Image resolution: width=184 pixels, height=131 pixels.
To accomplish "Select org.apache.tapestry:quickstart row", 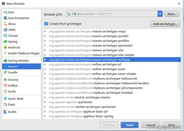I will point(112,102).
